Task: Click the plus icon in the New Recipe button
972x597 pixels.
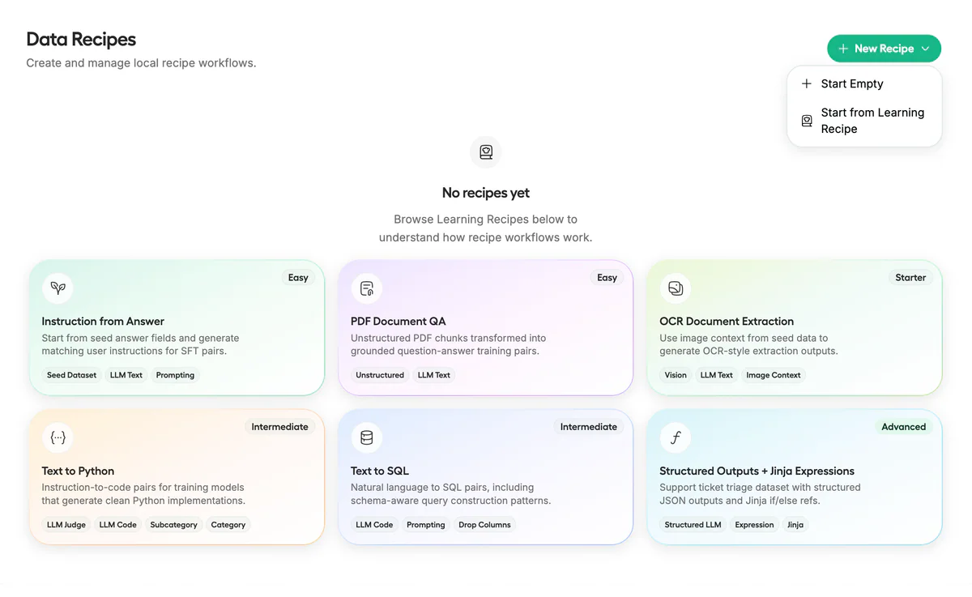Action: (x=843, y=49)
